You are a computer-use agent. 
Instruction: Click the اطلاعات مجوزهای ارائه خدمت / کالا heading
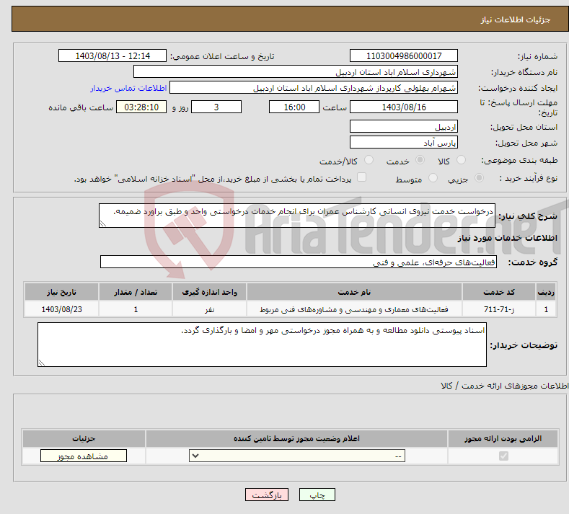coord(504,386)
